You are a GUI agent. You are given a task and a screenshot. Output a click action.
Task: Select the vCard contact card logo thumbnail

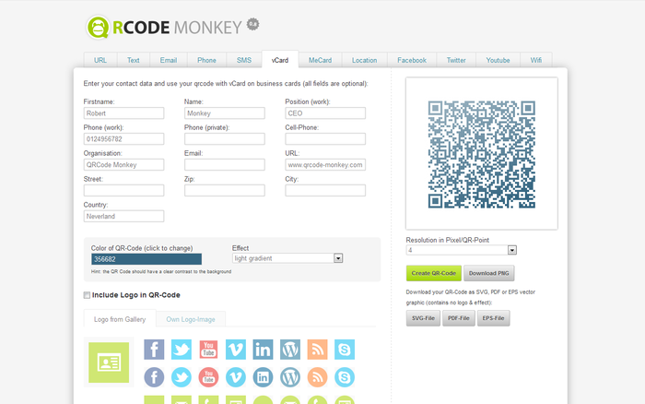(x=109, y=362)
